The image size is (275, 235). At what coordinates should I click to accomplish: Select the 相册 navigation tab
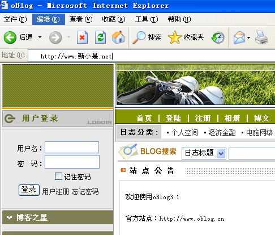[232, 118]
